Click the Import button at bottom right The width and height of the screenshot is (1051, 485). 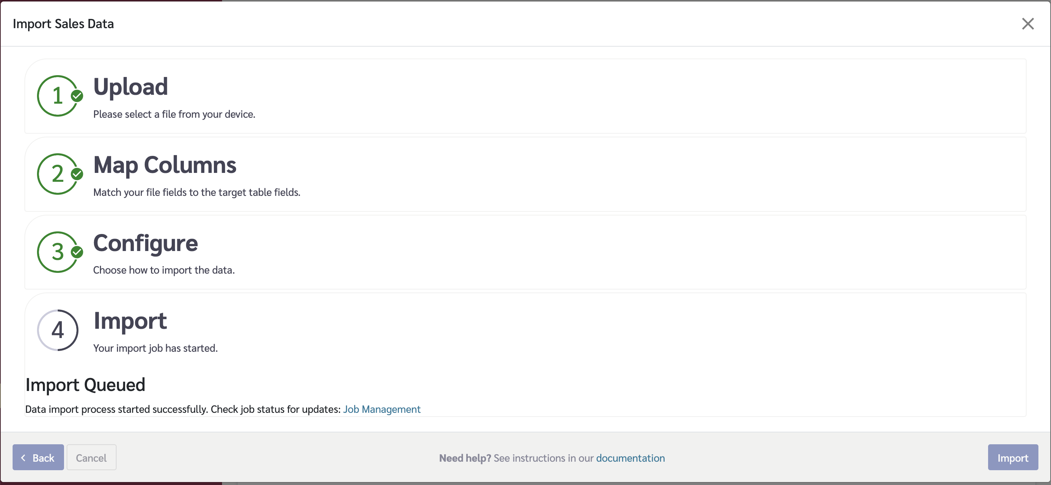(x=1012, y=458)
